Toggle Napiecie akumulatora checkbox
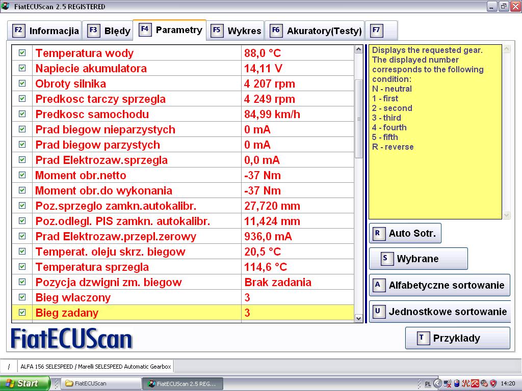Viewport: 522px width, 391px height. pyautogui.click(x=22, y=68)
